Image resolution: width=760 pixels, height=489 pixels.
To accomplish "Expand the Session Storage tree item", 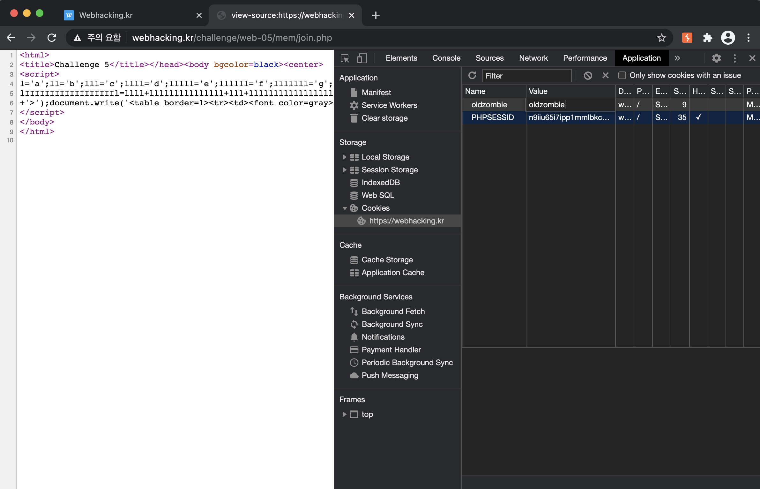I will [345, 170].
